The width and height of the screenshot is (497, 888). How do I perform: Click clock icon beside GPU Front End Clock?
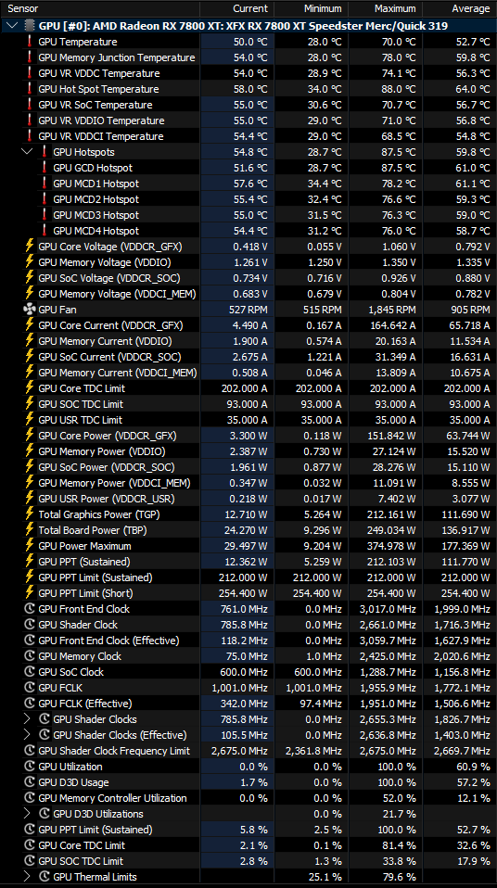pos(30,609)
